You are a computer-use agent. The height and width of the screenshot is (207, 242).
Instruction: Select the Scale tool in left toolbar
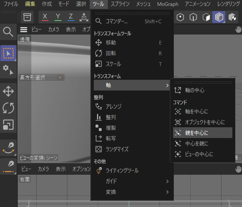(x=8, y=124)
